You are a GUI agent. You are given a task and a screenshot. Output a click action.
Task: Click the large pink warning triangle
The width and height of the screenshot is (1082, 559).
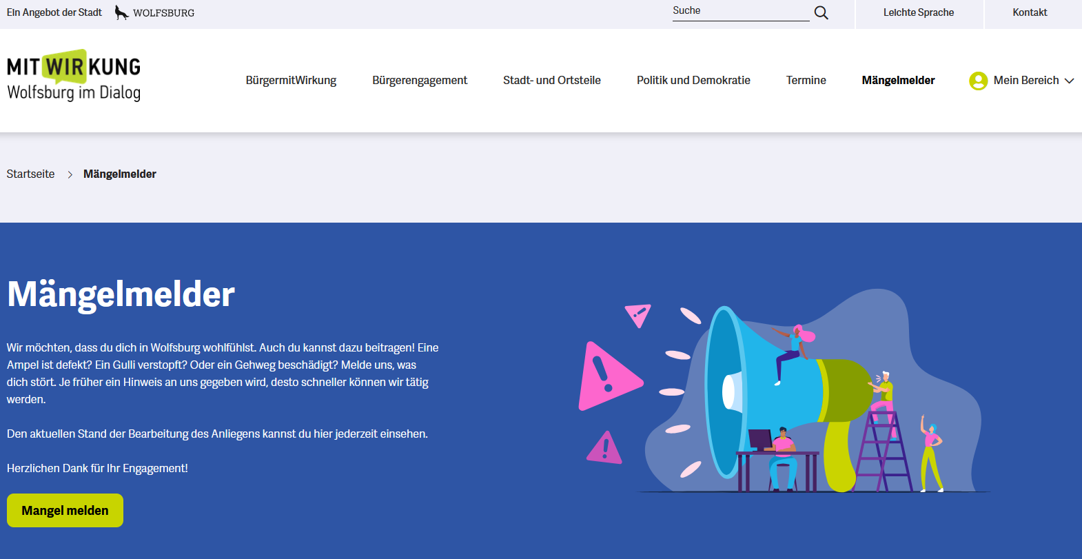pos(606,377)
